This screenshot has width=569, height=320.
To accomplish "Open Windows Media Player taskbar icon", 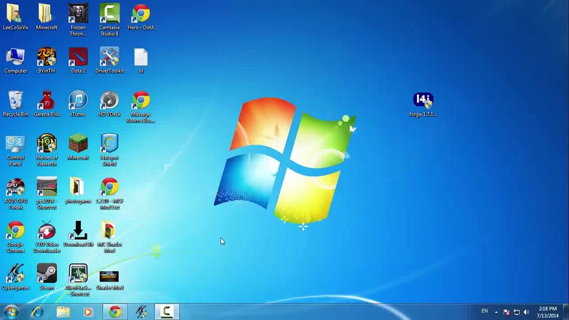I will coord(88,311).
